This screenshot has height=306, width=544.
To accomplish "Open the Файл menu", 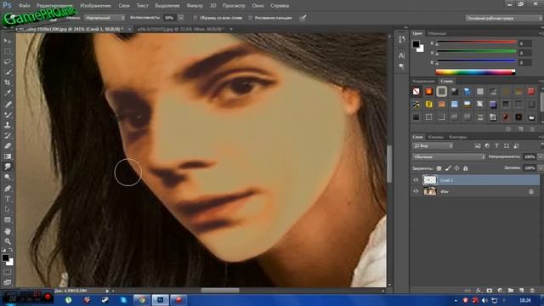I will 24,6.
